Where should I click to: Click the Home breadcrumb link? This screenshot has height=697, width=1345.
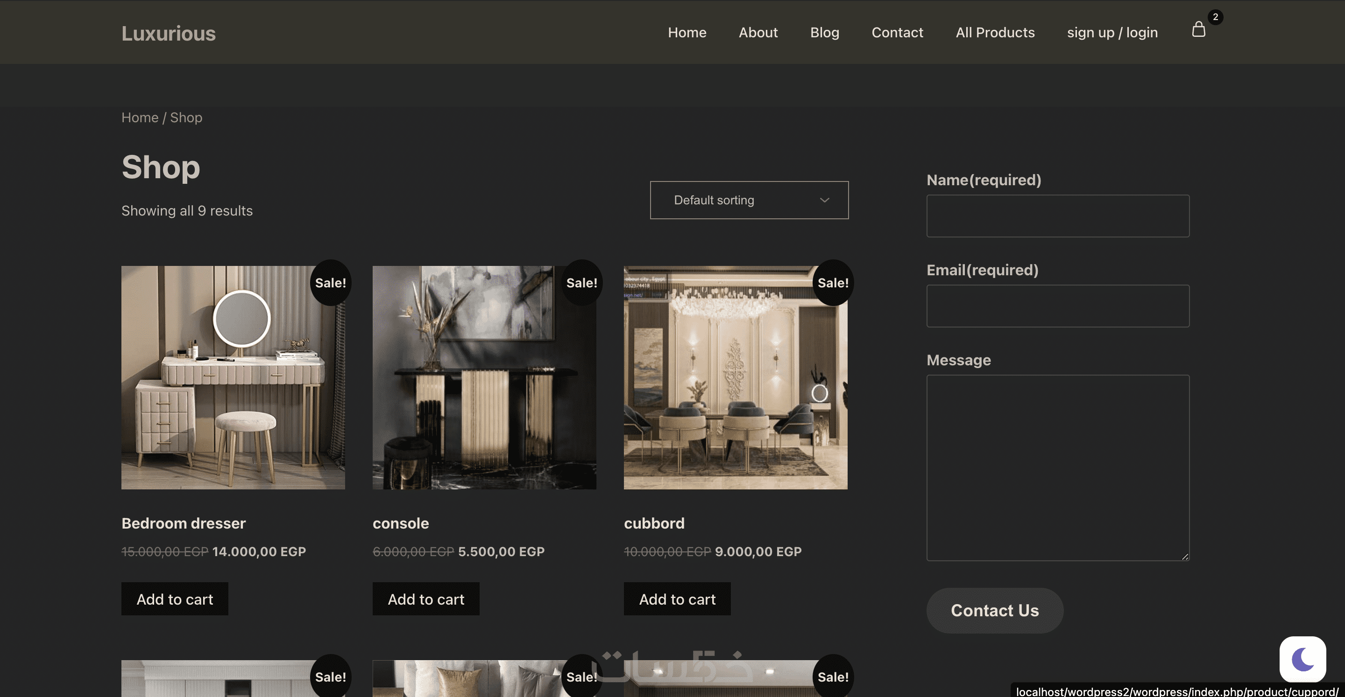tap(140, 118)
